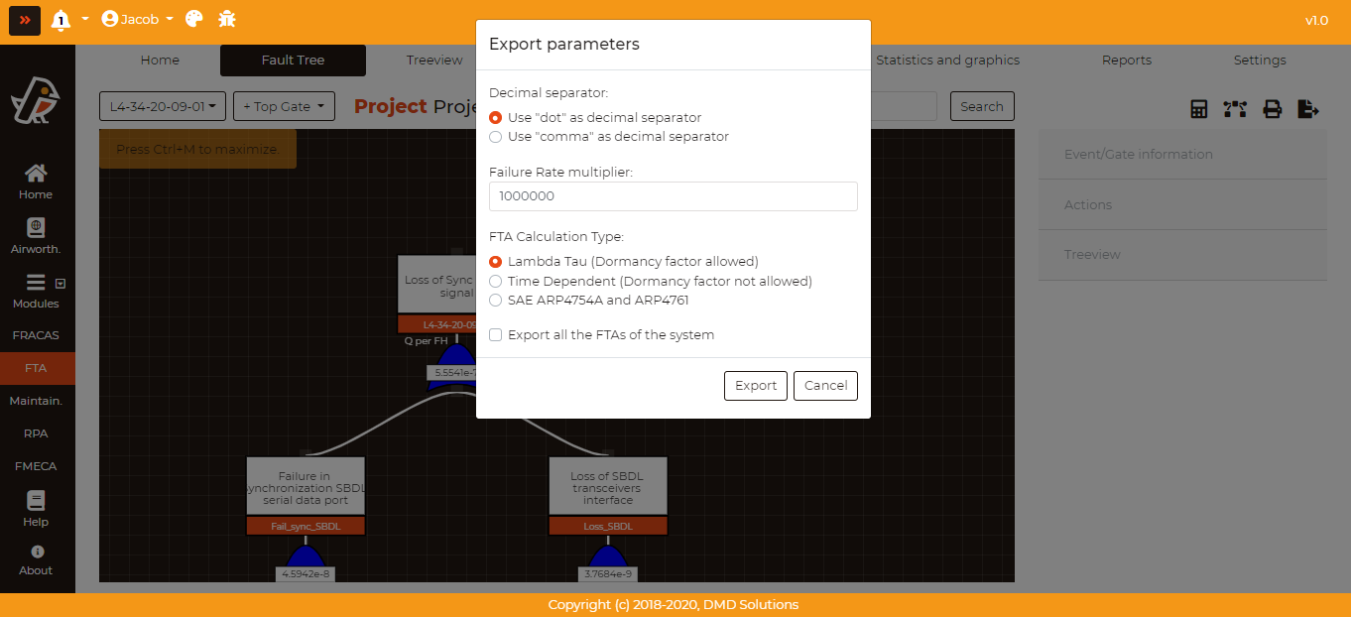Switch to the Reports tab
The width and height of the screenshot is (1351, 617).
tap(1126, 61)
